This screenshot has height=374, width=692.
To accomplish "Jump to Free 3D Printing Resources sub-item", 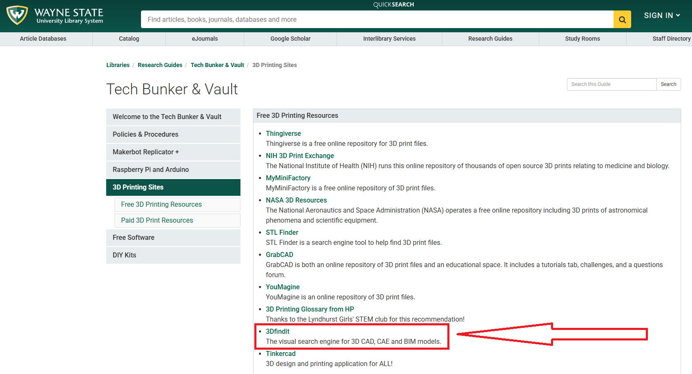I will pos(178,205).
